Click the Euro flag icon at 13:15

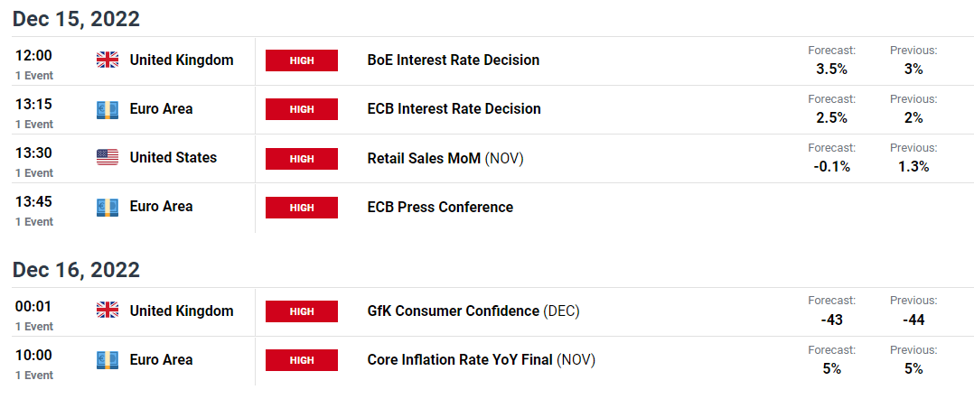pos(108,109)
